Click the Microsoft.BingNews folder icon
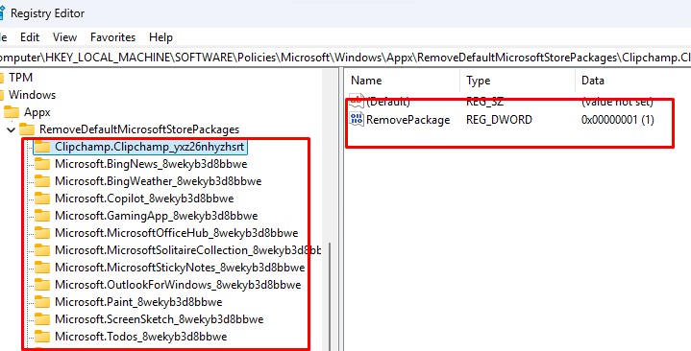 [42, 164]
